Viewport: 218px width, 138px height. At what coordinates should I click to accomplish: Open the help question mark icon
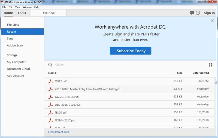coord(198,13)
